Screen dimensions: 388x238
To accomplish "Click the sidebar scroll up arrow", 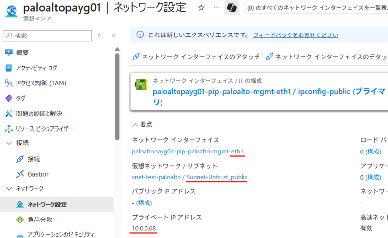I will 117,49.
